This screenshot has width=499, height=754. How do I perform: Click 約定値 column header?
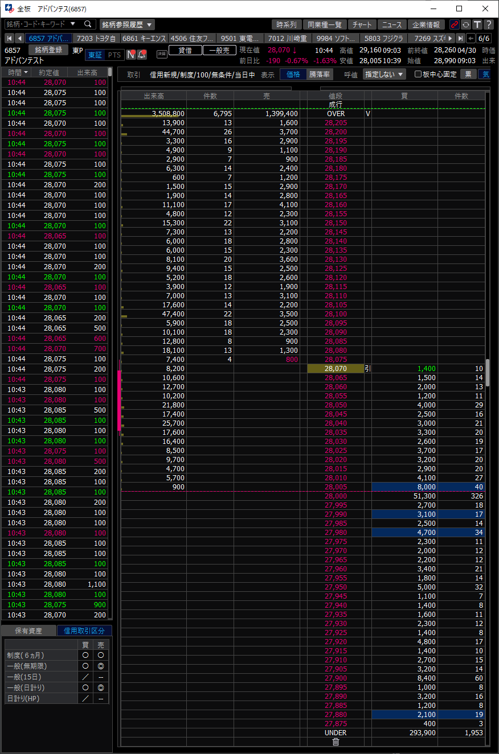point(50,72)
